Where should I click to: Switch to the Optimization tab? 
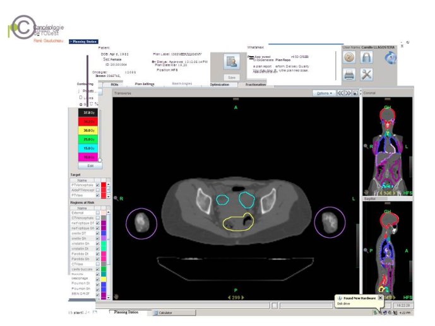pos(220,84)
